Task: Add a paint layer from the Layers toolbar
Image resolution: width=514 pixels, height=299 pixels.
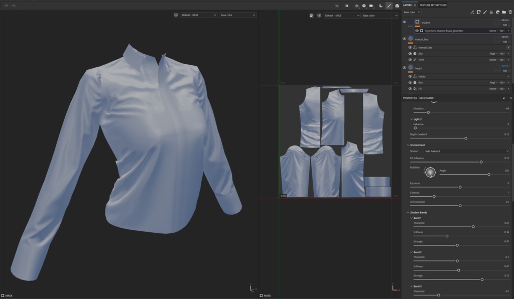Action: coord(485,12)
